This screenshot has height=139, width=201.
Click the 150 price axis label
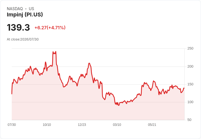coord(190,84)
